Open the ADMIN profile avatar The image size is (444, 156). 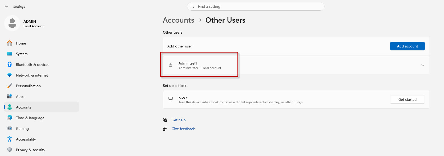pos(12,23)
